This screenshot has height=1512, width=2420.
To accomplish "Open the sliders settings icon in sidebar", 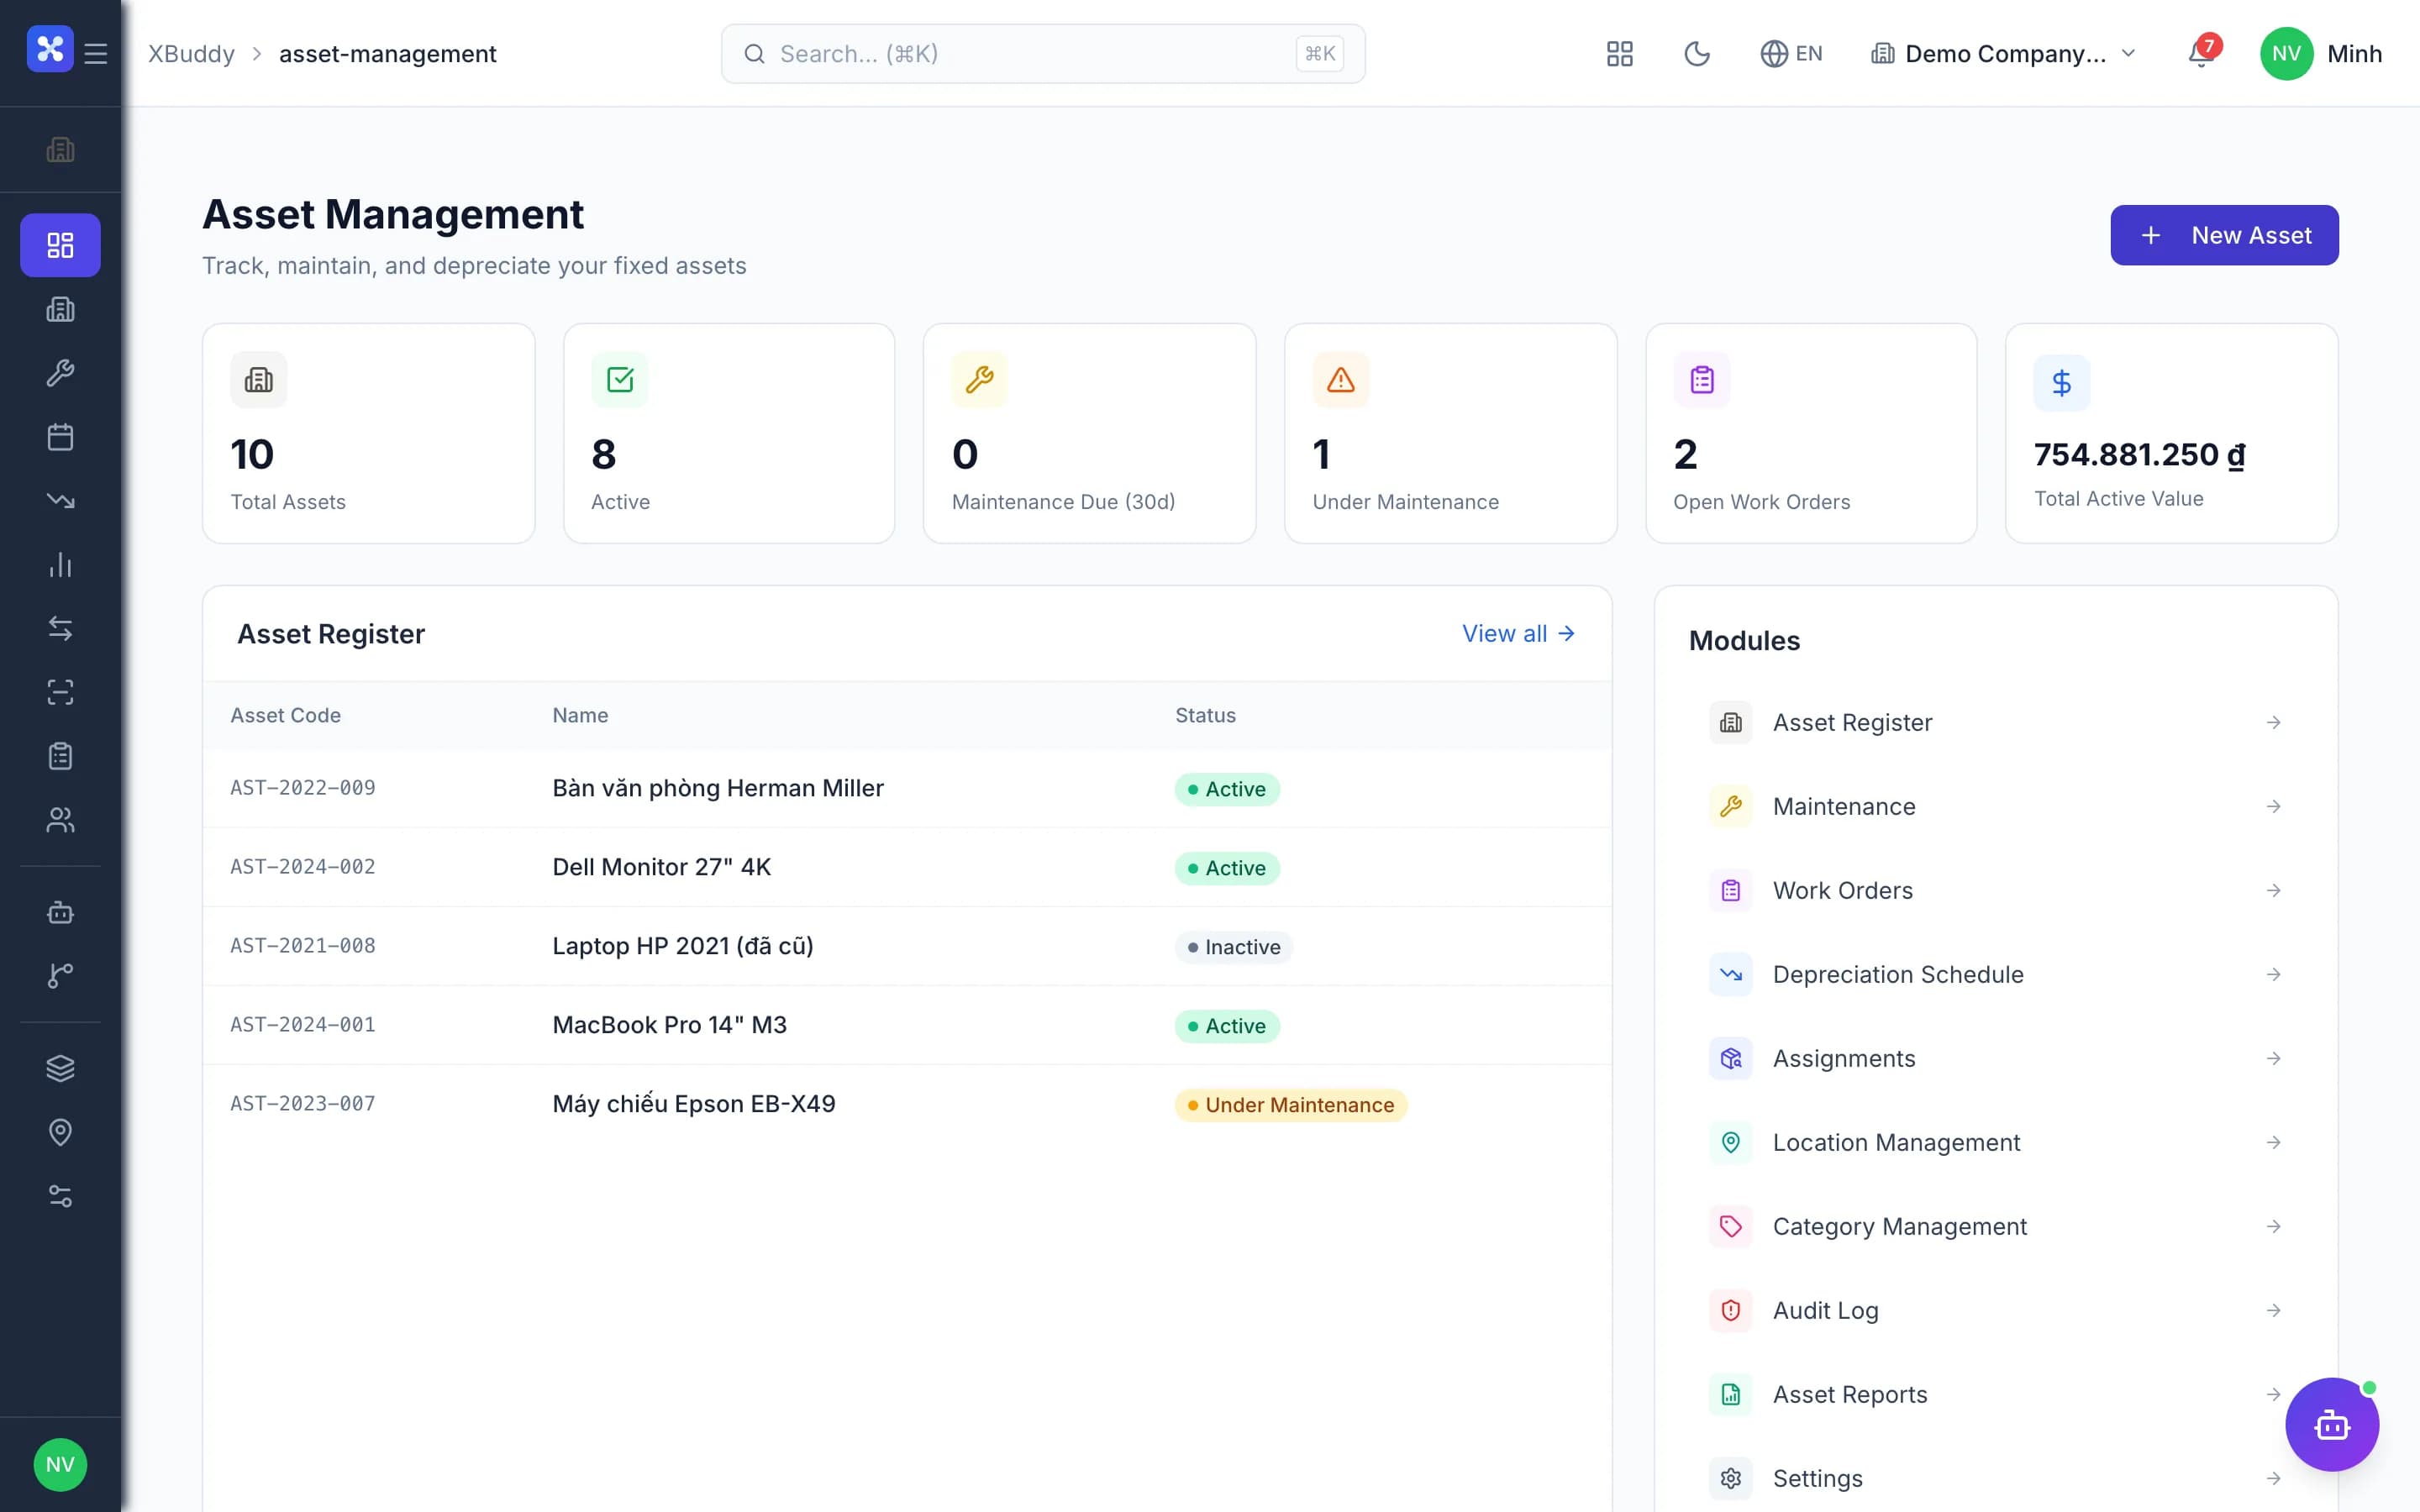I will click(x=60, y=1196).
